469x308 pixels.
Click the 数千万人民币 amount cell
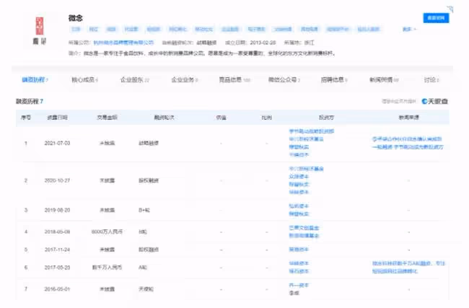(x=107, y=268)
